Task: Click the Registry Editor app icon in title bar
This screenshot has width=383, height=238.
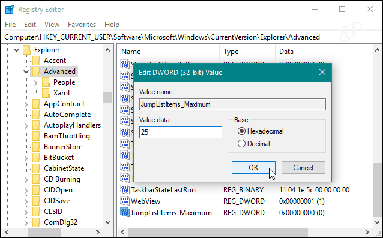Action: (10, 10)
